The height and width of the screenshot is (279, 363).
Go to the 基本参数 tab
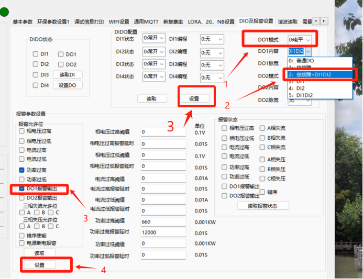click(x=23, y=22)
